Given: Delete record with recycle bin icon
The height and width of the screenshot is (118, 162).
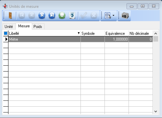Looking at the screenshot, I should click(72, 16).
